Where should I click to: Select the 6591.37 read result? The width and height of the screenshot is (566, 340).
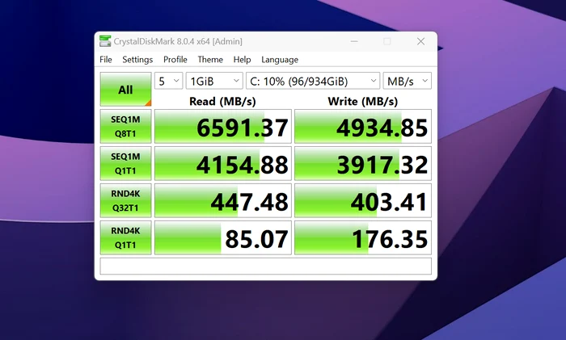pyautogui.click(x=223, y=127)
